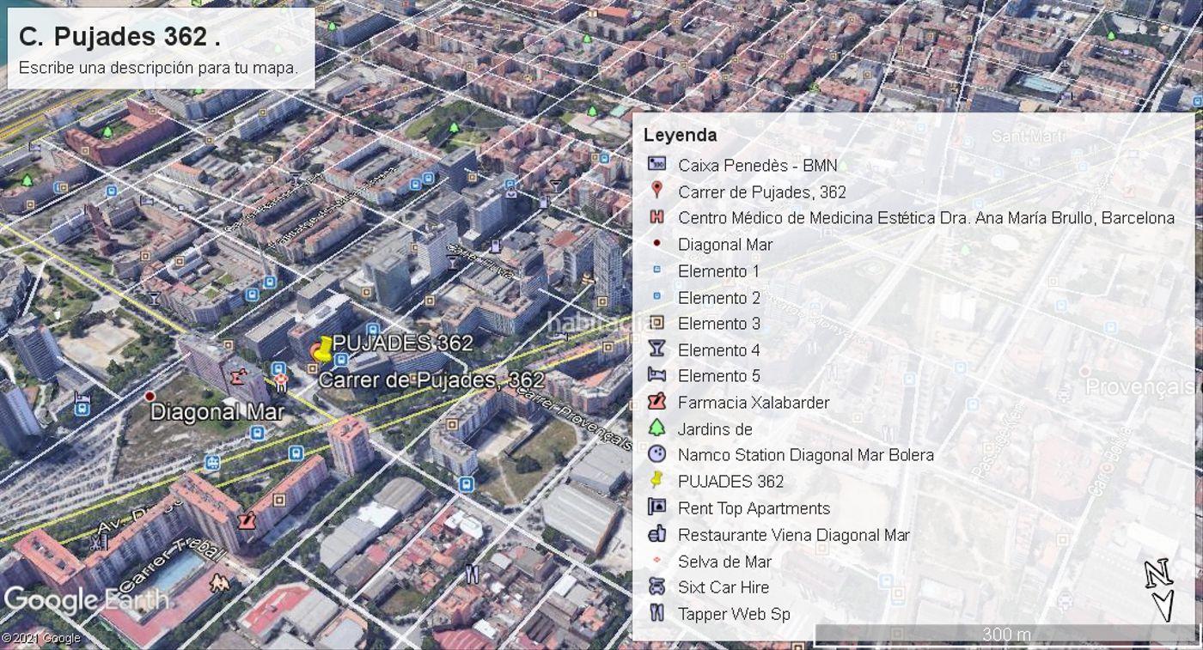Select the Elemento 2 legend icon
This screenshot has width=1203, height=650.
point(657,297)
